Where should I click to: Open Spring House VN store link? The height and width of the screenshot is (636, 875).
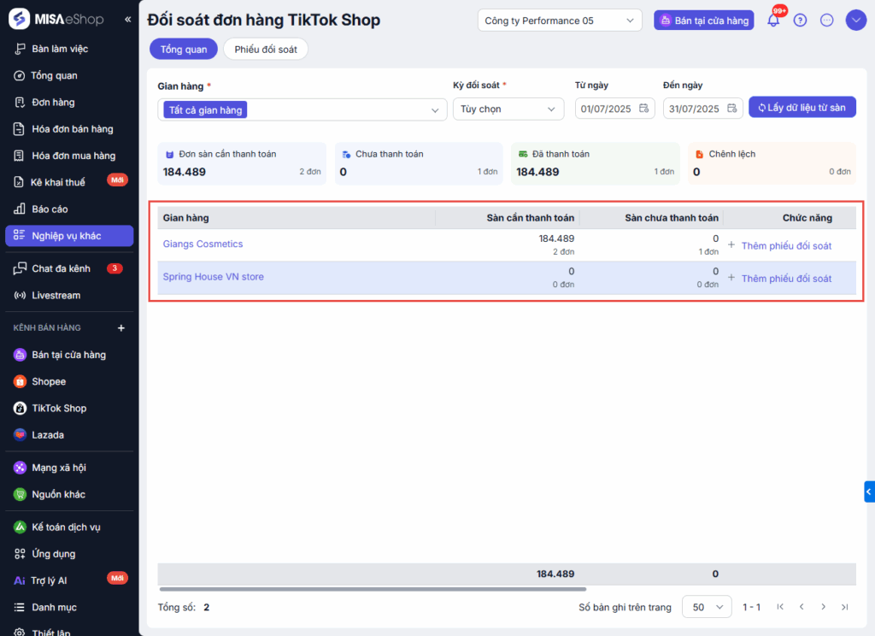213,276
